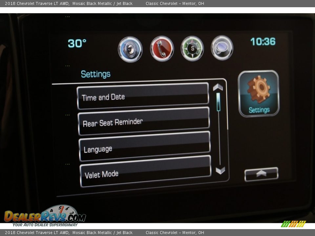Tap the 10:36 clock display

[x=263, y=42]
